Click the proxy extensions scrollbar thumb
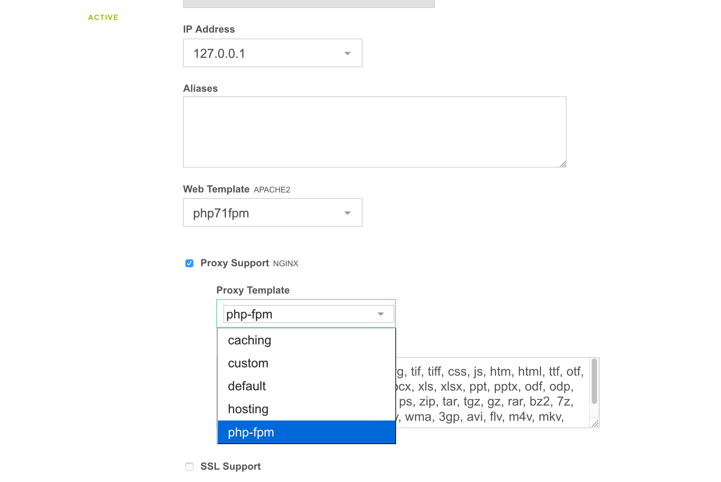 tap(594, 381)
